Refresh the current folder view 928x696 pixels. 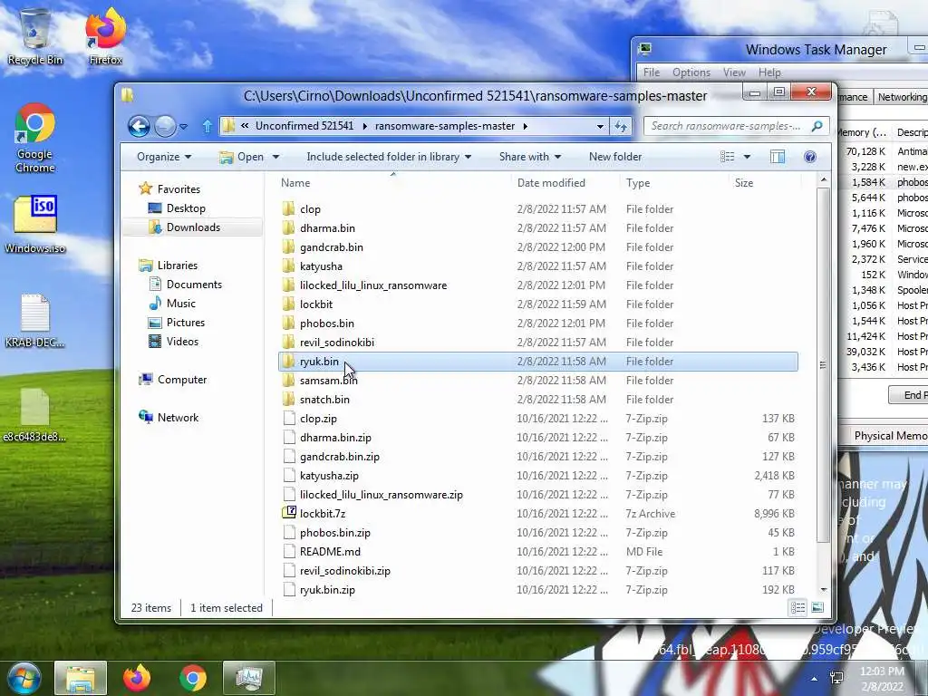pyautogui.click(x=620, y=126)
